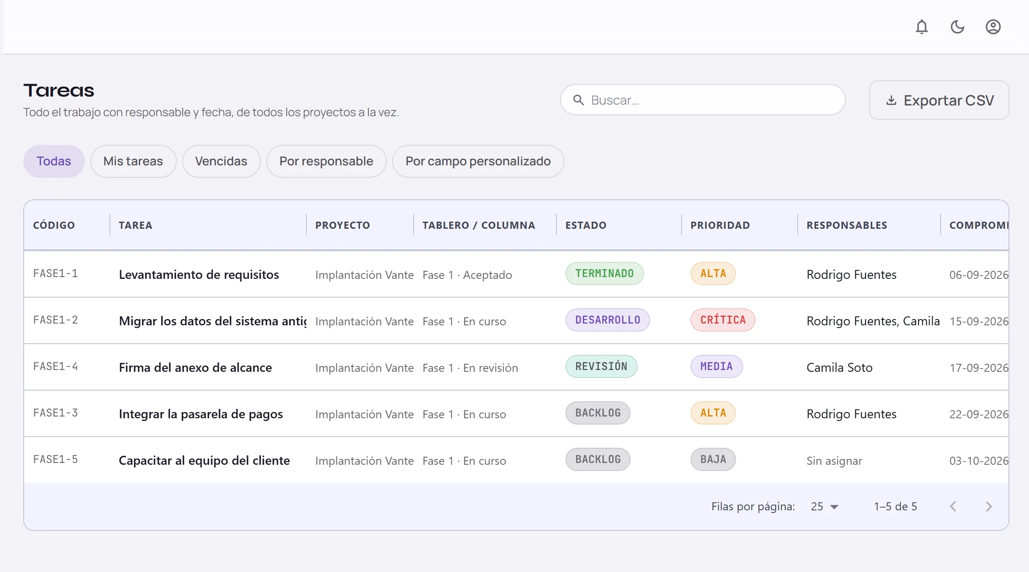Click Implantación Vante in FASE1-5 row
The width and height of the screenshot is (1029, 572).
click(x=364, y=461)
